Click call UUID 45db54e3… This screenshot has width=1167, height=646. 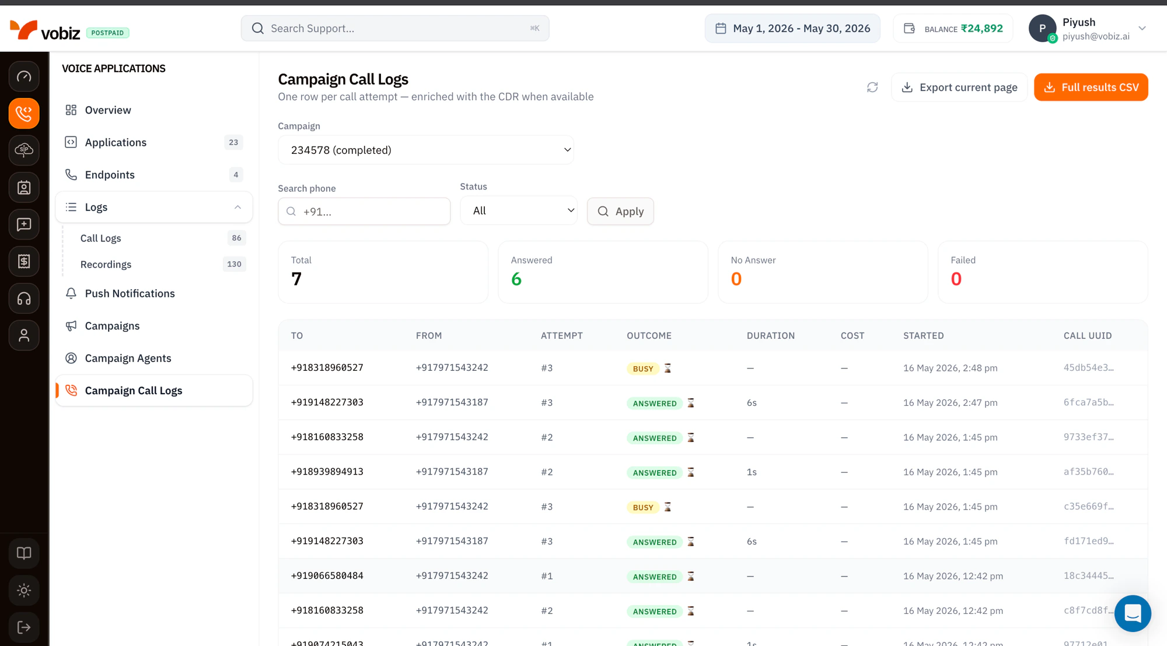[1088, 367]
